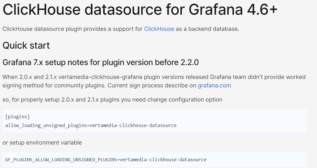The height and width of the screenshot is (168, 317).
Task: Follow the grafana.com link
Action: [x=214, y=85]
